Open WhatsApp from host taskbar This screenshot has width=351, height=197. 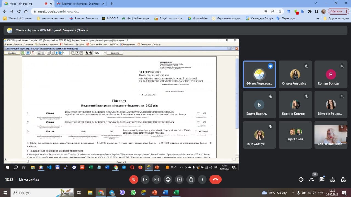point(133,193)
